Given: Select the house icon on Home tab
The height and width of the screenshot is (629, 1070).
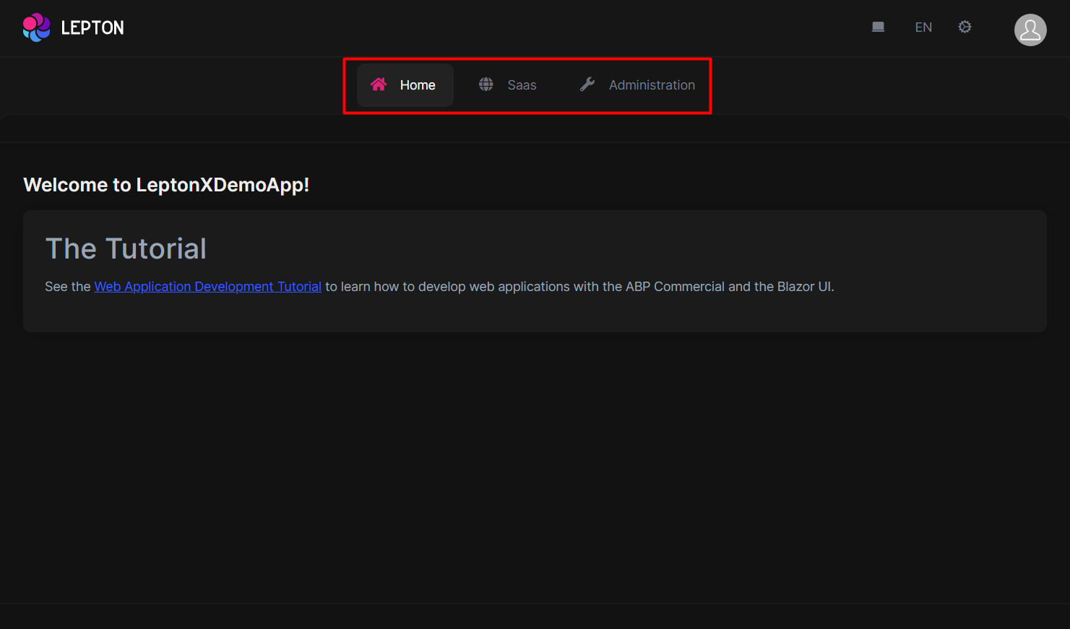Looking at the screenshot, I should pos(379,84).
